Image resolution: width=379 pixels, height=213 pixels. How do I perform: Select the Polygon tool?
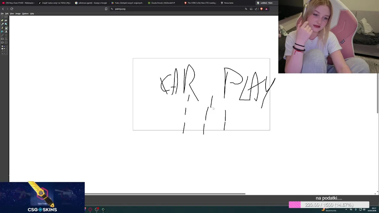[6, 39]
